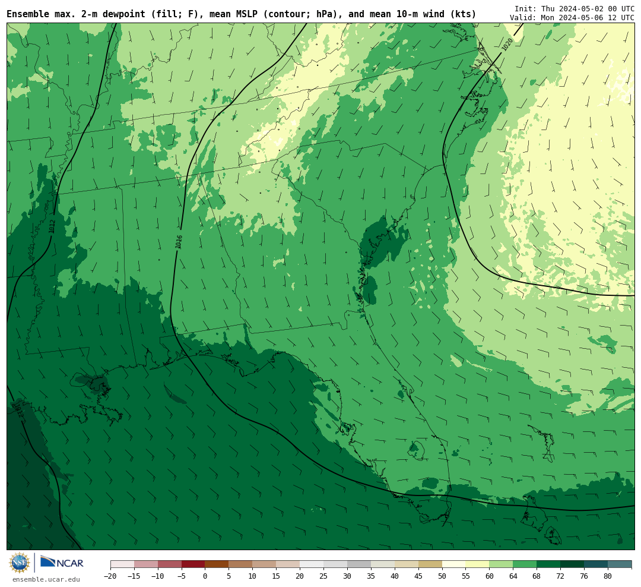The width and height of the screenshot is (641, 587).
Task: Click the colorbar tick label -10
Action: pos(158,576)
